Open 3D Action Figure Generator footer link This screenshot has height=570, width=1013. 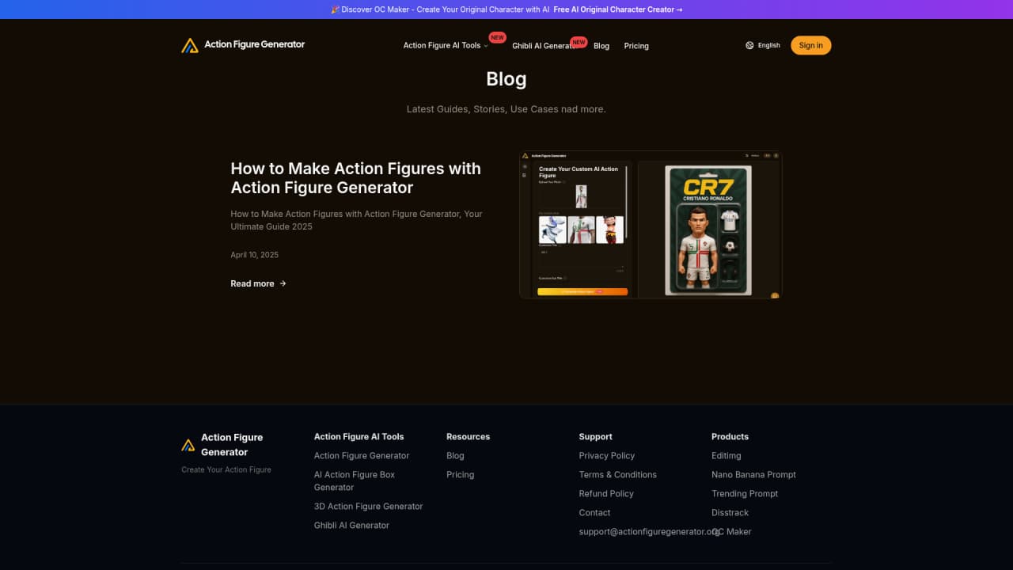click(368, 507)
